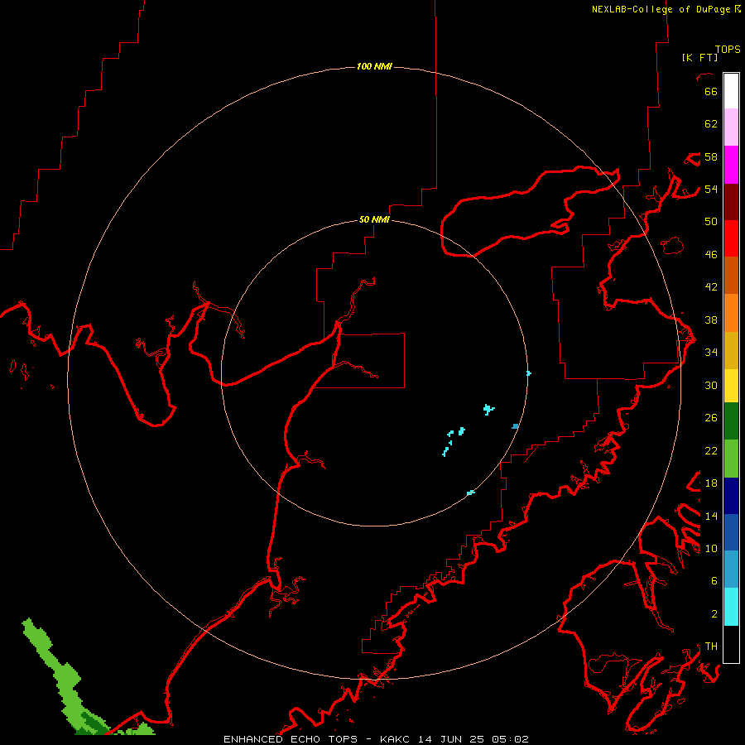The image size is (745, 745).
Task: Click the cyan echo on the southeast 50 NMI ring
Action: pos(470,493)
